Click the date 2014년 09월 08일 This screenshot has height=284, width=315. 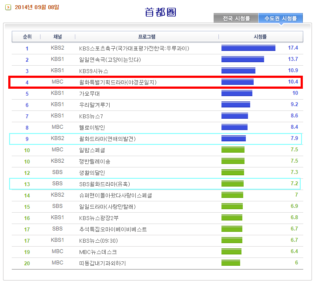coord(37,7)
